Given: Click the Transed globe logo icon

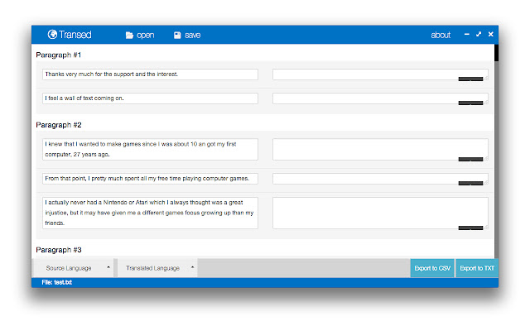Looking at the screenshot, I should coord(52,35).
